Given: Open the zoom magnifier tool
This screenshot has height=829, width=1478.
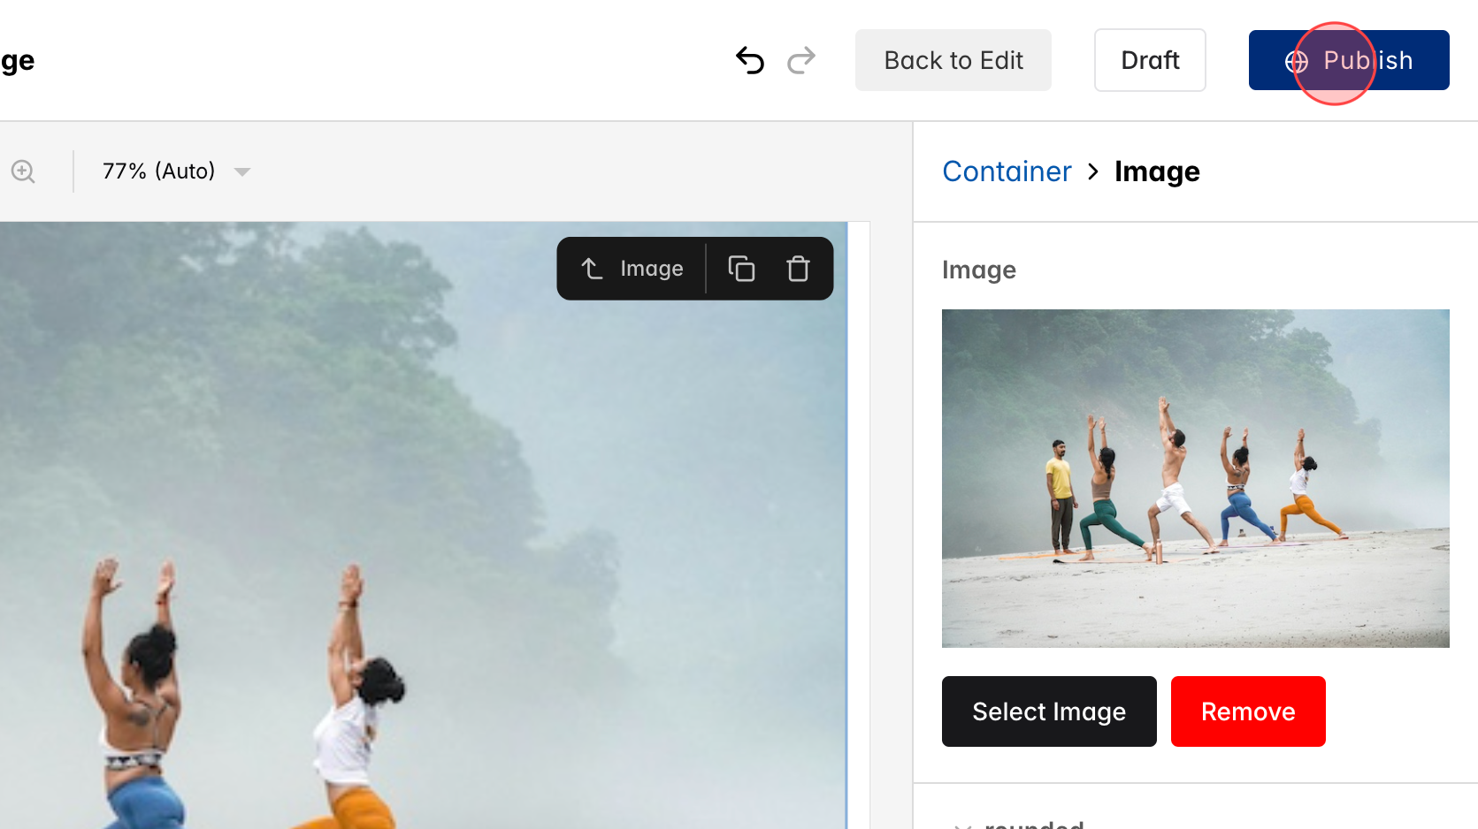Looking at the screenshot, I should pyautogui.click(x=22, y=171).
